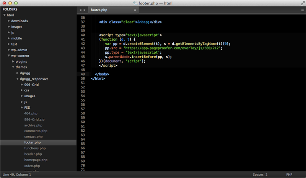
Task: Click the unsaved dot on the footer.php tab
Action: point(135,10)
